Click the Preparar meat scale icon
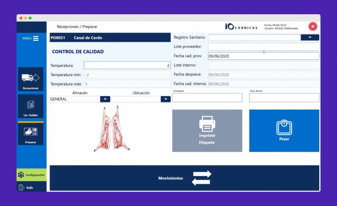The width and height of the screenshot is (337, 206). [x=31, y=132]
